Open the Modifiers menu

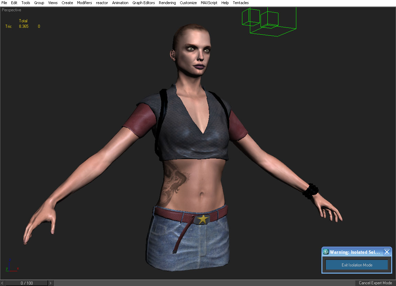[84, 3]
